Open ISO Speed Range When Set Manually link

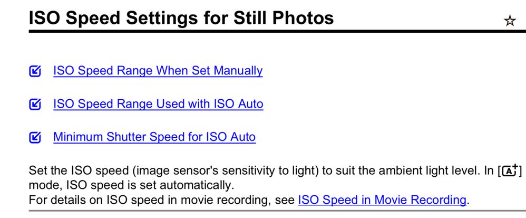158,71
